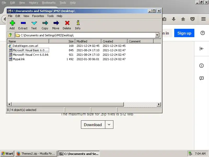Open the 7-Zip Tools menu
This screenshot has height=157, width=209.
[50, 16]
